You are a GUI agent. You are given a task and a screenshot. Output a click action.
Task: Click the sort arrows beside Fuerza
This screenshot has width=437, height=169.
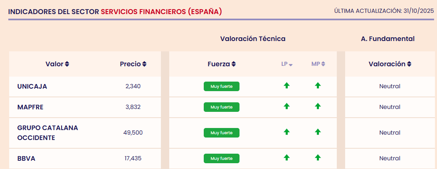[x=234, y=64]
